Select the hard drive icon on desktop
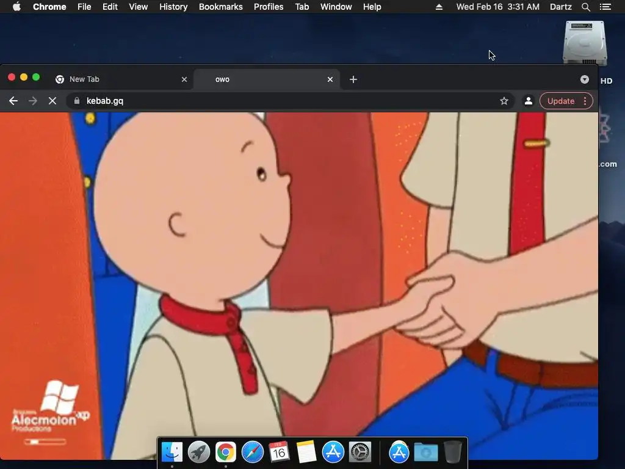This screenshot has width=625, height=469. click(585, 43)
